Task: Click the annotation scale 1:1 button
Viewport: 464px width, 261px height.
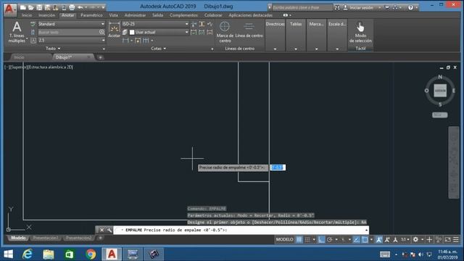Action: pyautogui.click(x=404, y=239)
